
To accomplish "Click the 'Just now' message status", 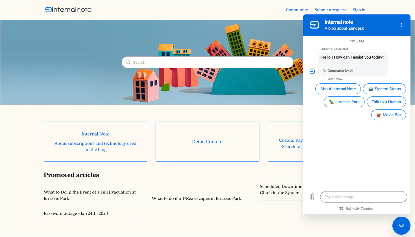I will click(335, 79).
